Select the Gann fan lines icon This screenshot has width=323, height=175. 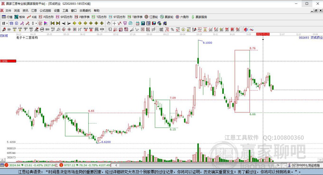[115, 29]
